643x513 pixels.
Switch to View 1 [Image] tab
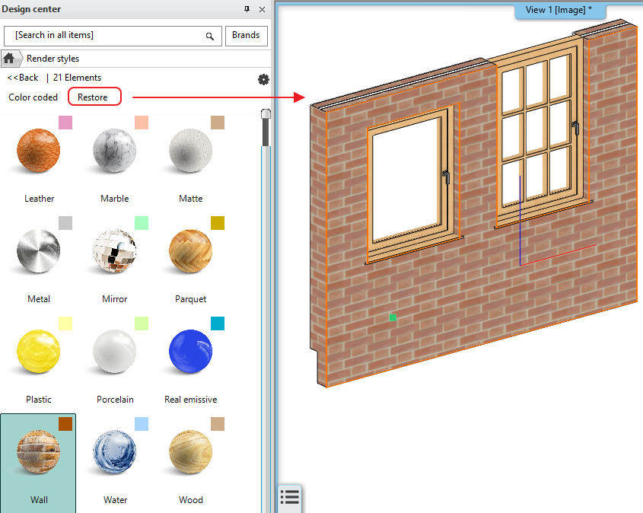coord(559,10)
